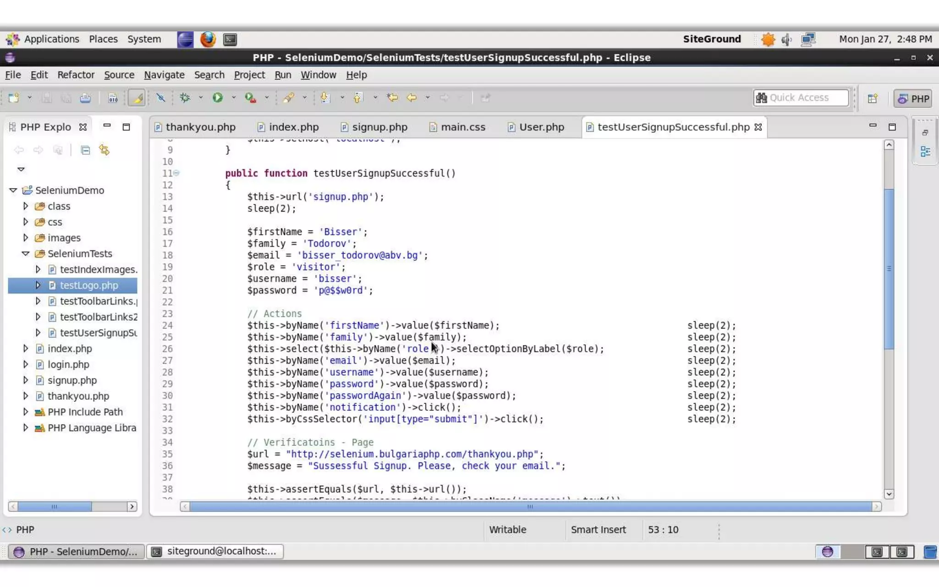Image resolution: width=939 pixels, height=587 pixels.
Task: Click the PHP perspective button
Action: [x=913, y=99]
